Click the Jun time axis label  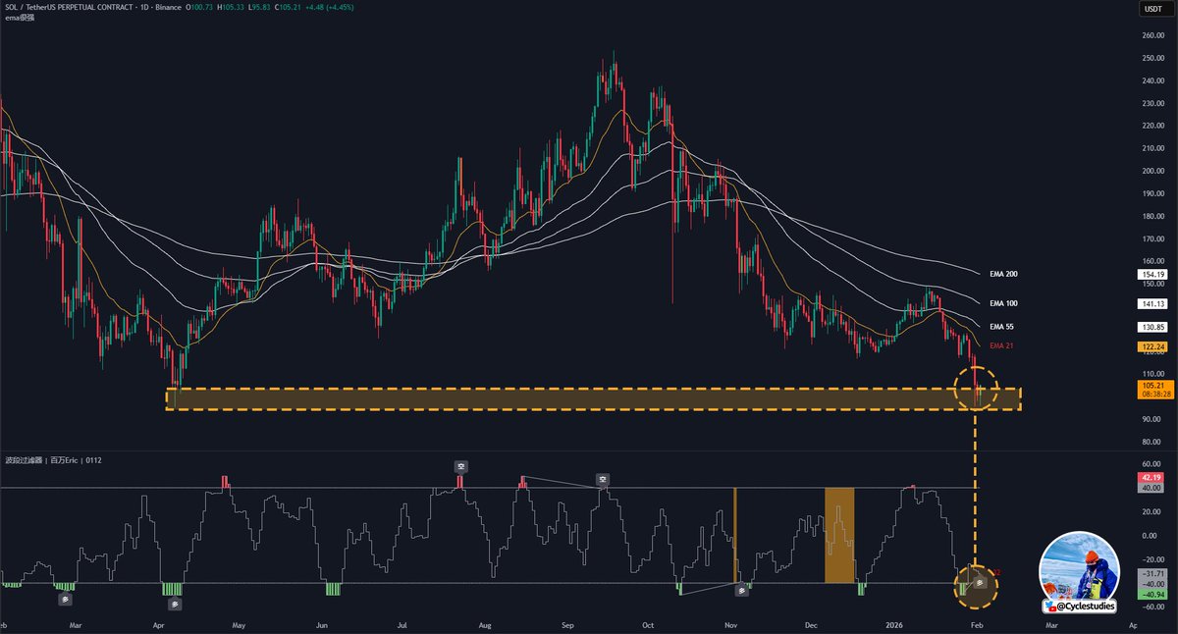click(322, 624)
